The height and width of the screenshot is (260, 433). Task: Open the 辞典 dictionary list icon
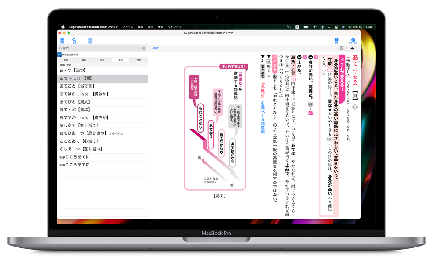(x=62, y=40)
